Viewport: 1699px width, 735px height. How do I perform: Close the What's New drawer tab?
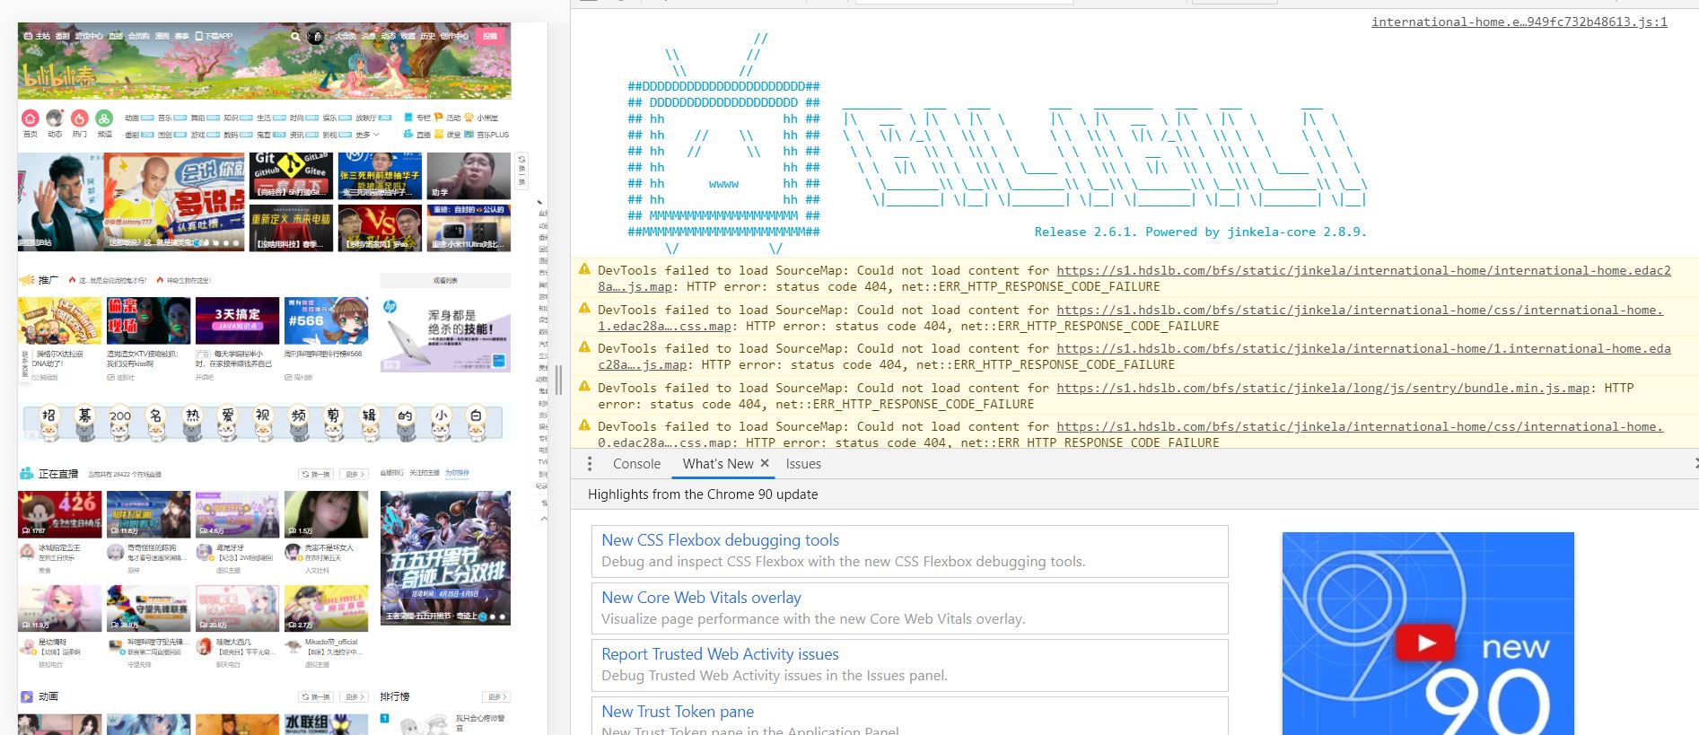(x=765, y=463)
